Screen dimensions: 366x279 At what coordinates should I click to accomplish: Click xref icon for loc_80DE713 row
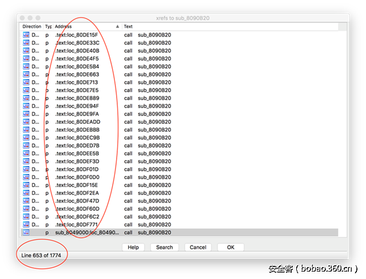coord(26,82)
